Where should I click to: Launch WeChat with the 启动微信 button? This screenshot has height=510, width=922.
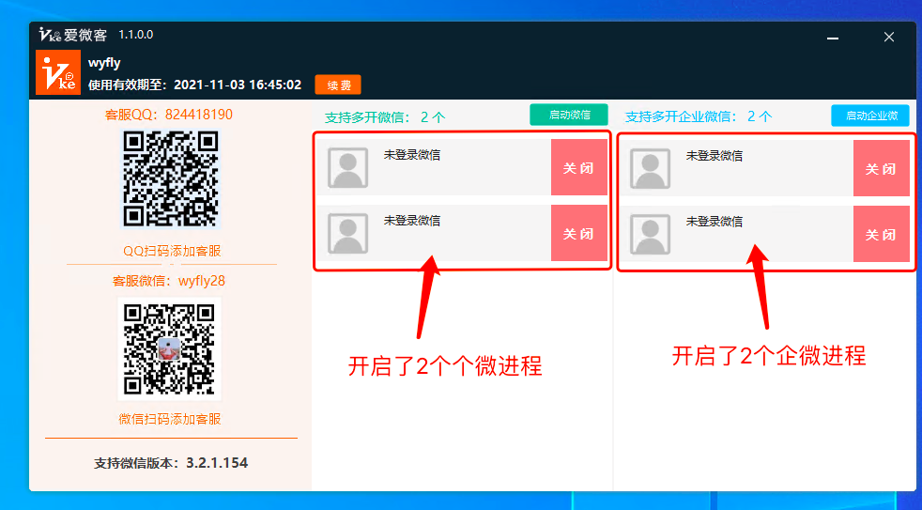[x=569, y=115]
